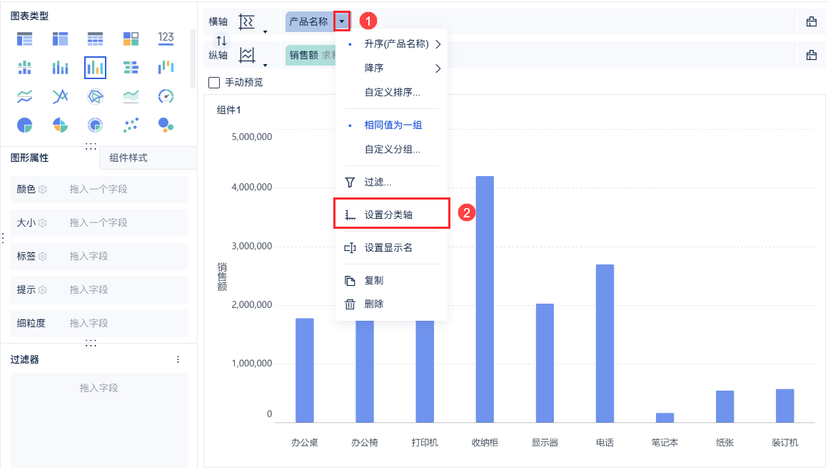Choose 自定义排序... from the menu
This screenshot has height=469, width=828.
pos(393,93)
